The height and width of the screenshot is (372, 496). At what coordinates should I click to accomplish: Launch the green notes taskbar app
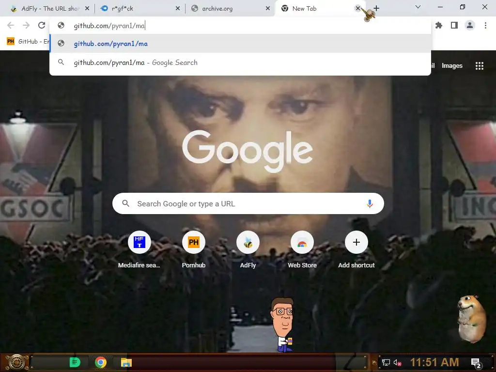[75, 362]
